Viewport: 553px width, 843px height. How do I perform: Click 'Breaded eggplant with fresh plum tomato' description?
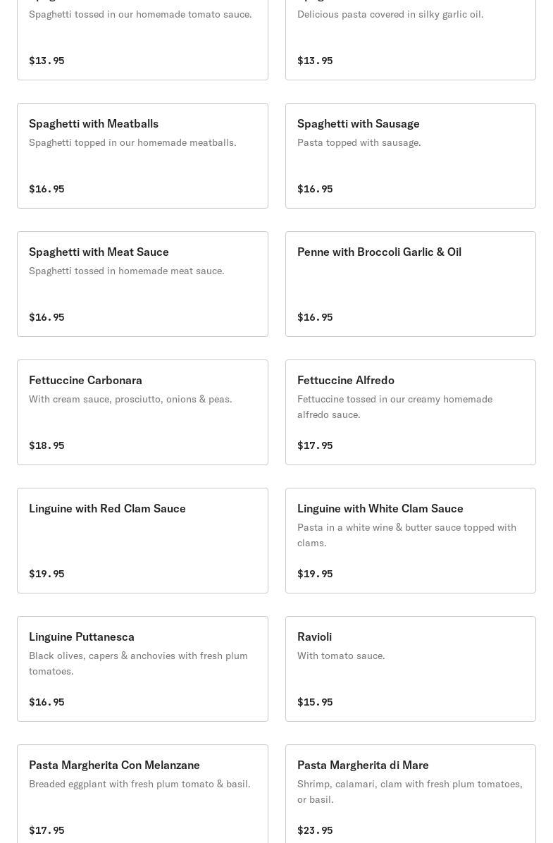139,784
